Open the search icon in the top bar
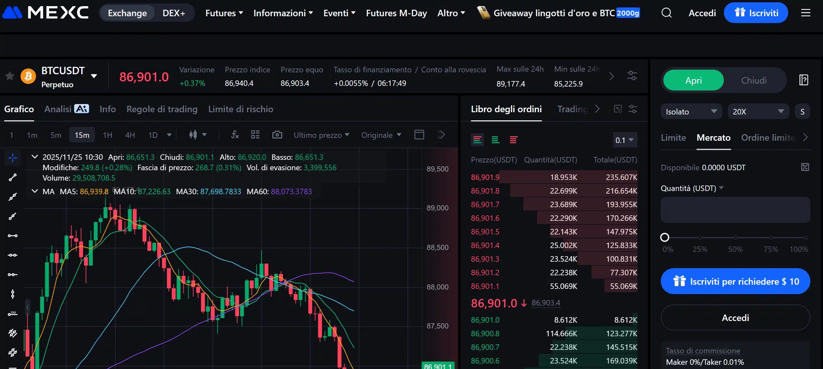 [x=666, y=13]
